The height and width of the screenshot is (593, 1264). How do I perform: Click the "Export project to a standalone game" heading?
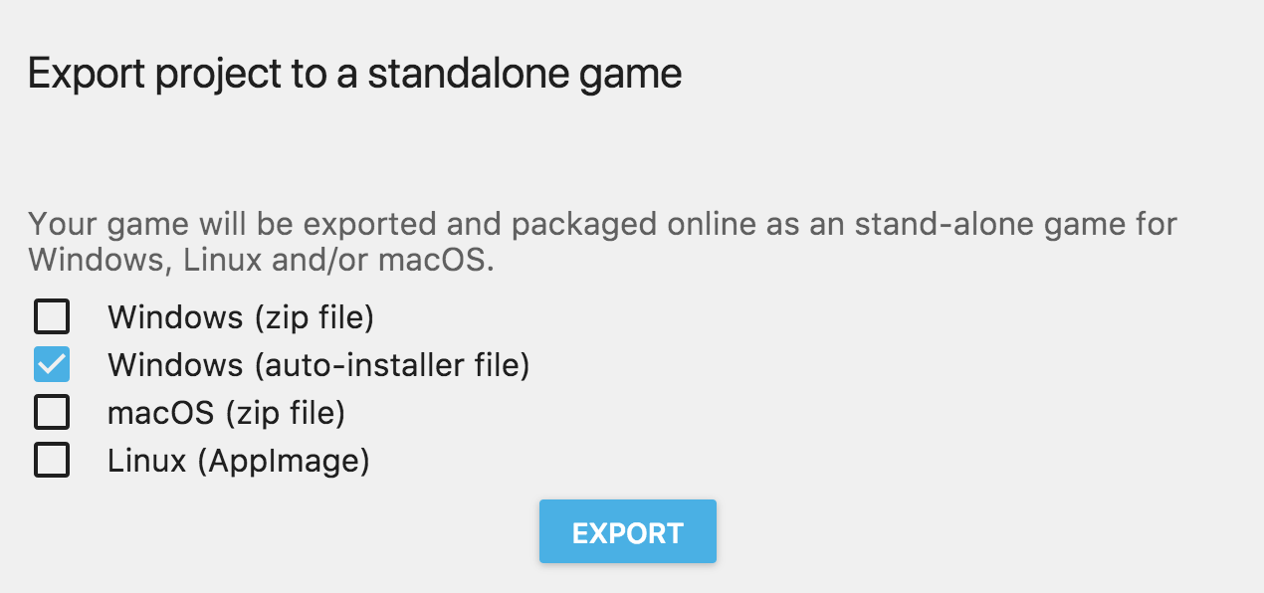coord(354,75)
